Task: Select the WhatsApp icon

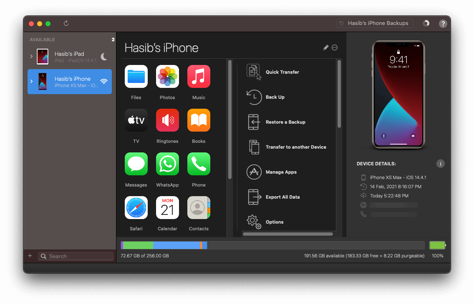Action: pyautogui.click(x=167, y=164)
